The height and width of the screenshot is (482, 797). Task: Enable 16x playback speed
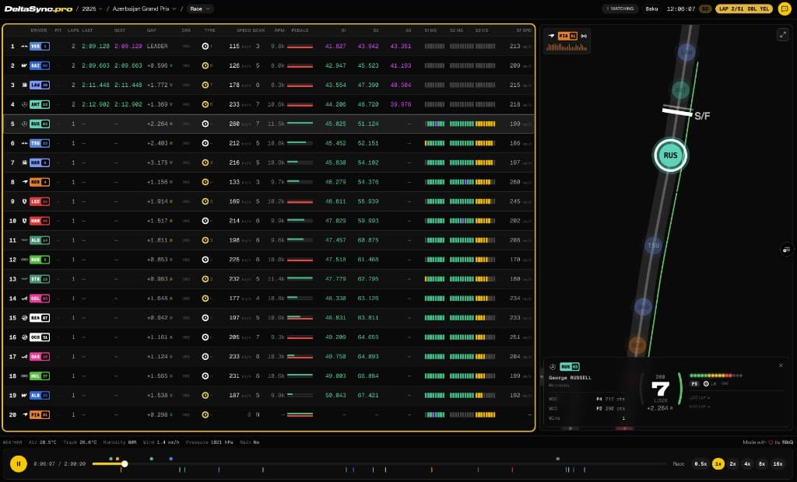point(778,464)
